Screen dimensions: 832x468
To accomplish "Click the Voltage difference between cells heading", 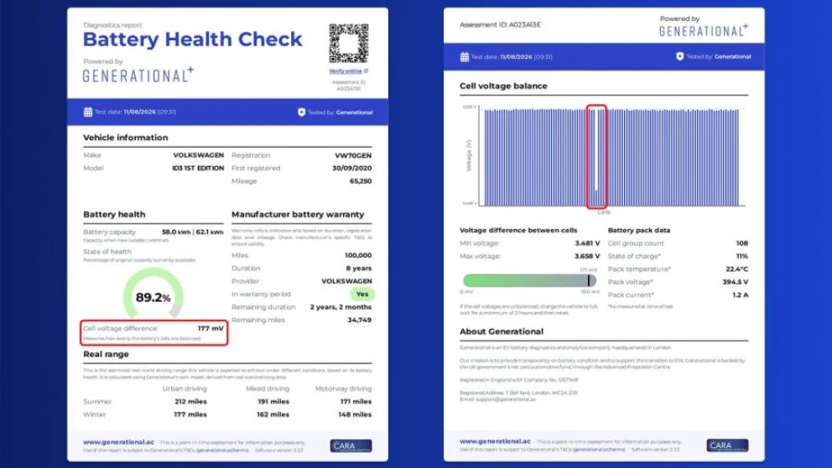I will pyautogui.click(x=518, y=231).
